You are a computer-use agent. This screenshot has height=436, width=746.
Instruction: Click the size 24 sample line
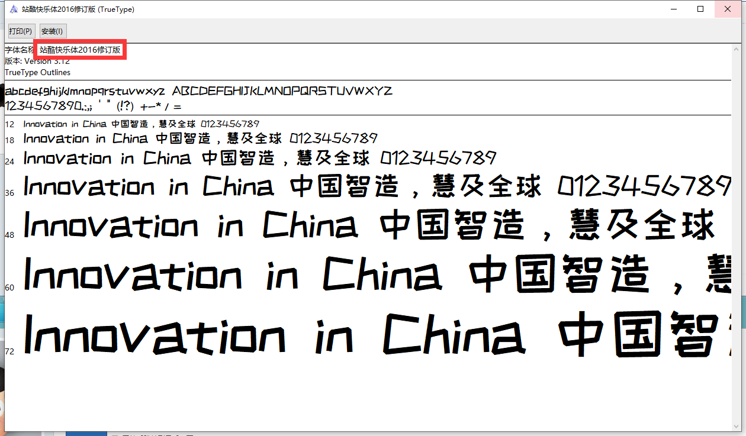coord(259,159)
